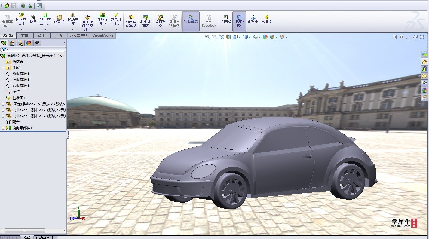Select 上视基准面 in tree
This screenshot has width=429, height=239.
point(18,80)
